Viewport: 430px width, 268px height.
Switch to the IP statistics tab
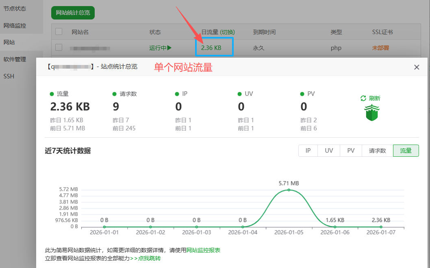[x=308, y=150]
